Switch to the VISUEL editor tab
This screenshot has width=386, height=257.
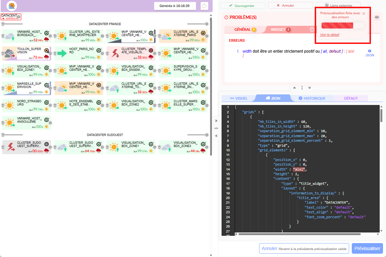(x=239, y=98)
